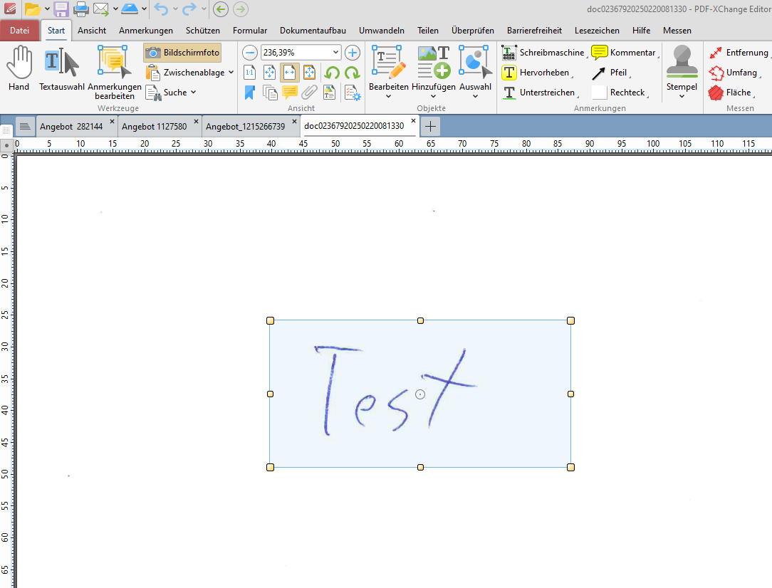Screen dimensions: 772x588
Task: Switch to the Anmerkungen ribbon tab
Action: pos(145,31)
